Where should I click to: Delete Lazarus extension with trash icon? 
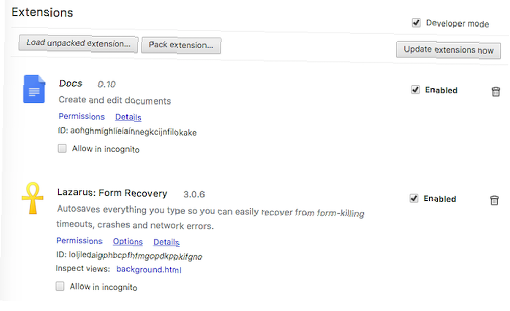[494, 200]
